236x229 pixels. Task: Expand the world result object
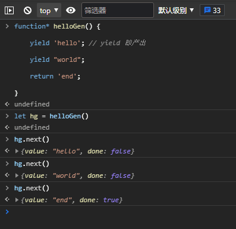click(17, 175)
